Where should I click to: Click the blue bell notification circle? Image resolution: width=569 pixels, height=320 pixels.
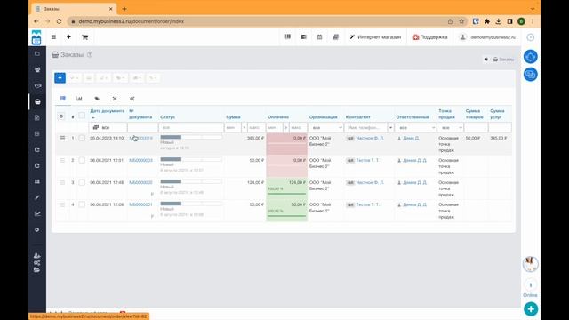click(x=530, y=57)
